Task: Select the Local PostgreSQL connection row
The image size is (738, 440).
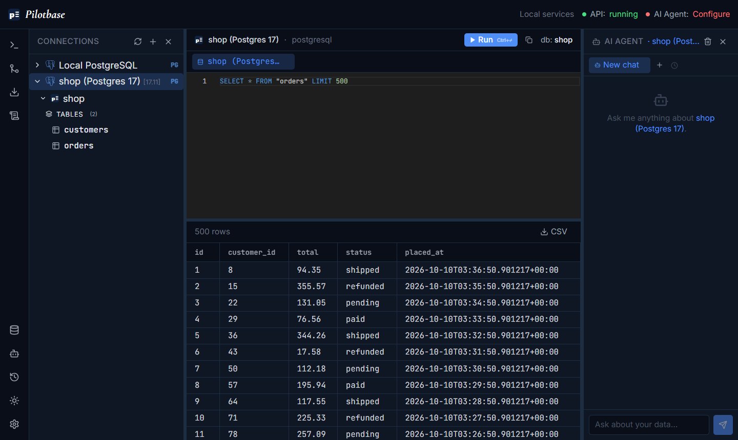Action: [107, 65]
